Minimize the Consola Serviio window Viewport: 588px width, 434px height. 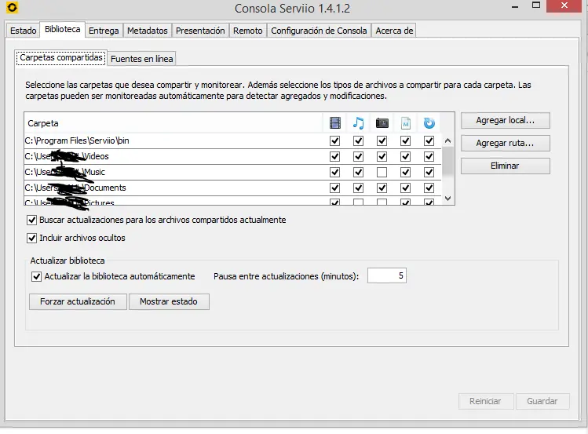[x=515, y=6]
